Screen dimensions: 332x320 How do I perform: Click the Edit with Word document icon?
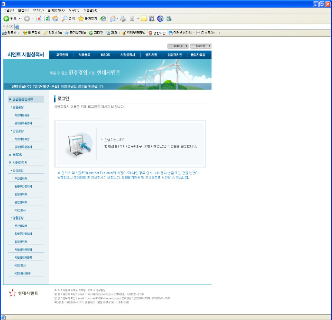pyautogui.click(x=132, y=18)
